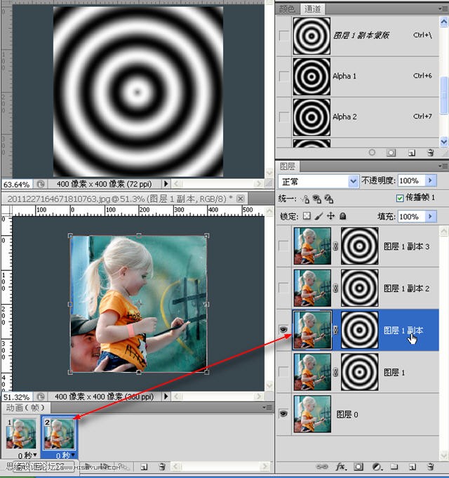This screenshot has height=478, width=449.
Task: Click mask link icon on 图层 1 副本 3
Action: pos(335,246)
